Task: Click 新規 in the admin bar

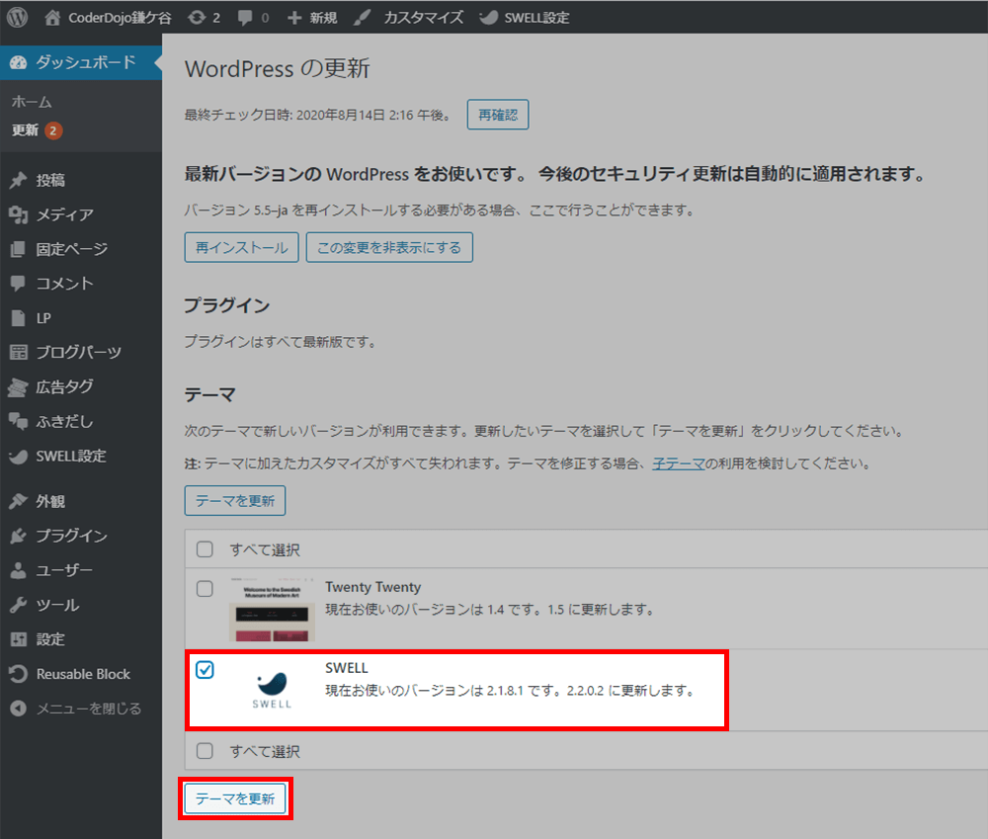Action: [x=323, y=18]
